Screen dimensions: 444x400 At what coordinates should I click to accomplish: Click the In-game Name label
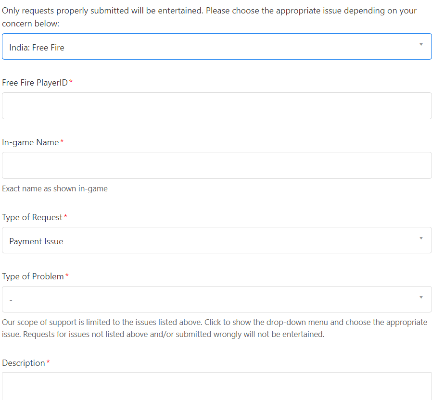click(30, 142)
